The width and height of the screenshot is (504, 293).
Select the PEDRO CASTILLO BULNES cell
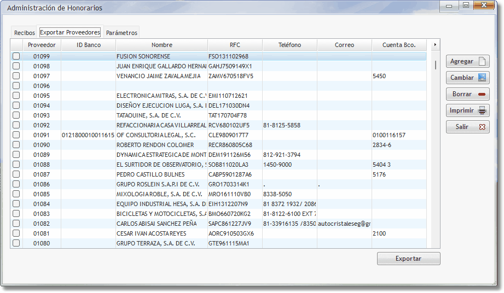(161, 174)
